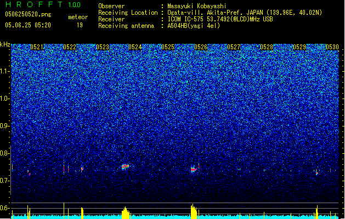This screenshot has width=345, height=219.
Task: Click the yellow intensity peak below the 0526 echo
Action: (x=194, y=211)
